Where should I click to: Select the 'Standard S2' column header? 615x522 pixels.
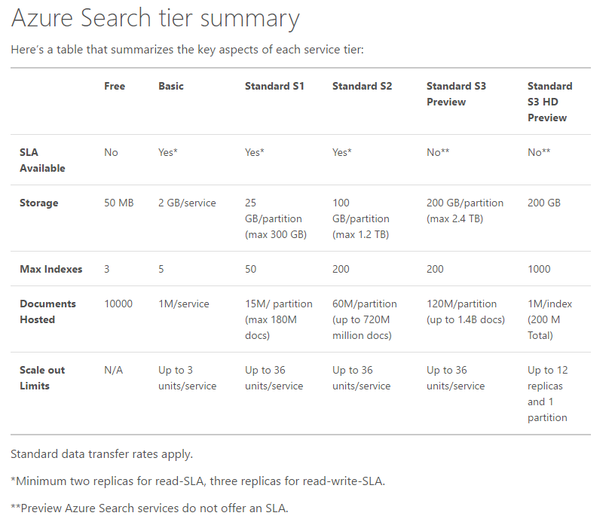click(x=362, y=86)
